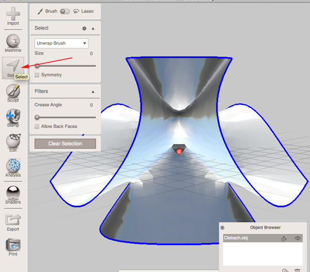The width and height of the screenshot is (310, 272).
Task: Open the Sculpt tool
Action: 13,93
